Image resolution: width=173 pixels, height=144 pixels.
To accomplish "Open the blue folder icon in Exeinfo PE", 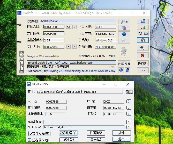I will [x=143, y=21].
